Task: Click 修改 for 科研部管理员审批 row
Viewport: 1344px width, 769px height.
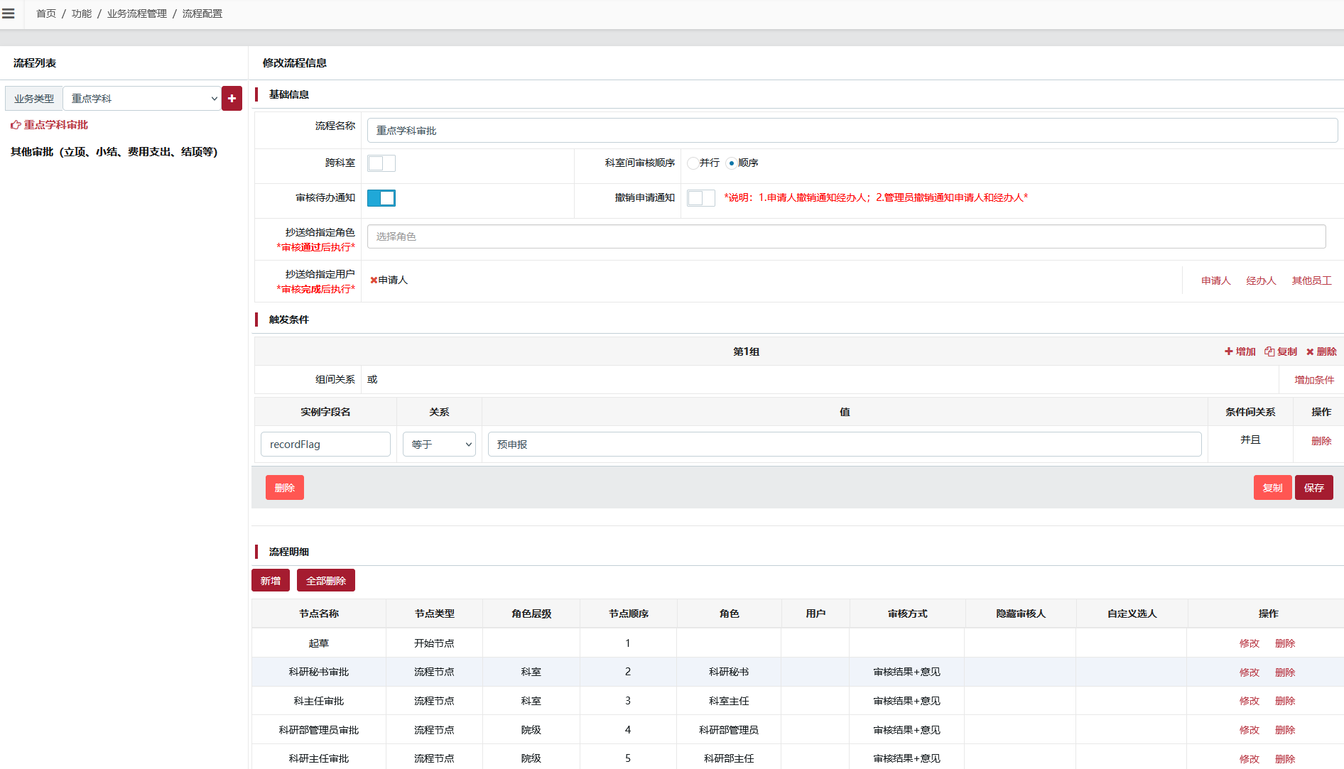Action: 1250,730
